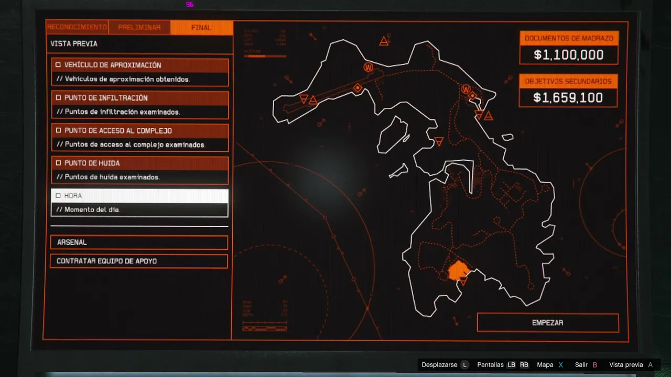Toggle the Punto de acceso al complejo checkbox
Image resolution: width=671 pixels, height=377 pixels.
[58, 130]
